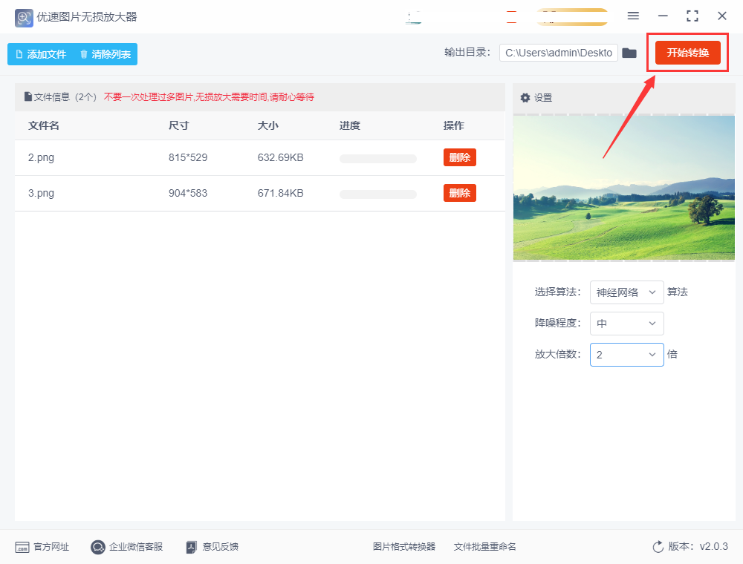743x564 pixels.
Task: Click the app logo in the title bar
Action: [x=24, y=17]
